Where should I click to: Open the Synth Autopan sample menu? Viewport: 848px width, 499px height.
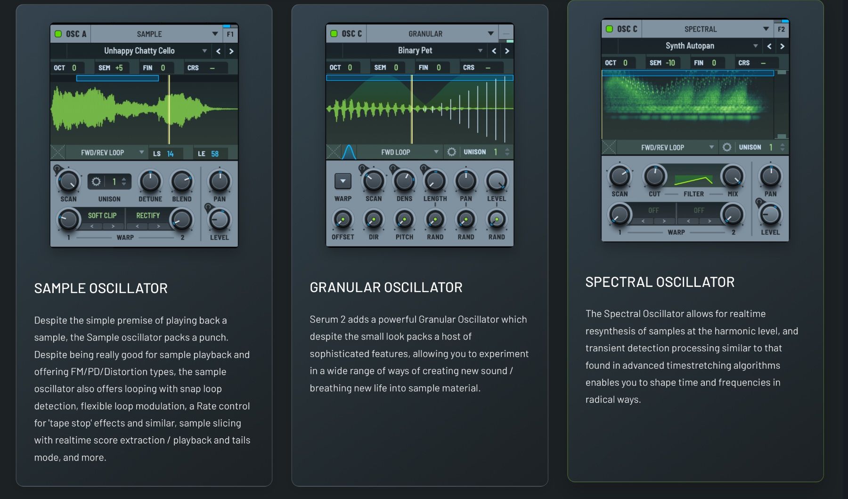(x=690, y=46)
